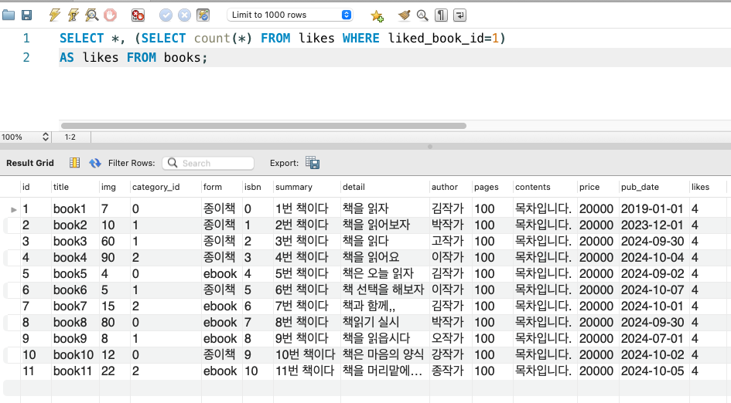
Task: Select the cell 'book5' in title column
Action: pyautogui.click(x=70, y=273)
